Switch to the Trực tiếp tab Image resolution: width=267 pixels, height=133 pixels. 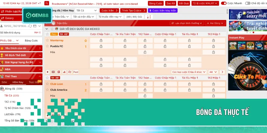coord(34,82)
